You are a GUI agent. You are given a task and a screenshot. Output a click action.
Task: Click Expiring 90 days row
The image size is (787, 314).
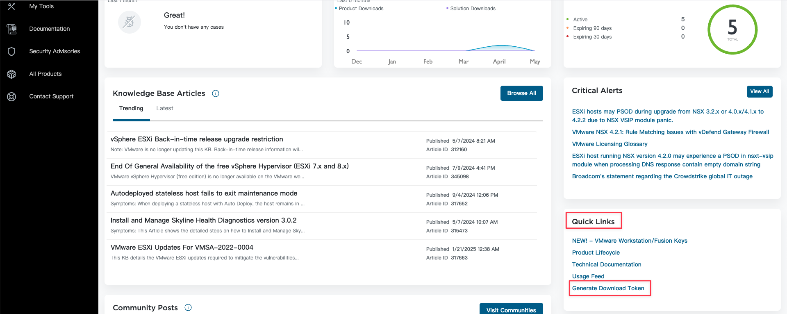pos(626,28)
